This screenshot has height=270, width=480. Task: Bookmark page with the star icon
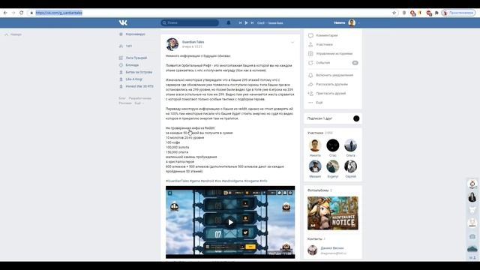394,13
